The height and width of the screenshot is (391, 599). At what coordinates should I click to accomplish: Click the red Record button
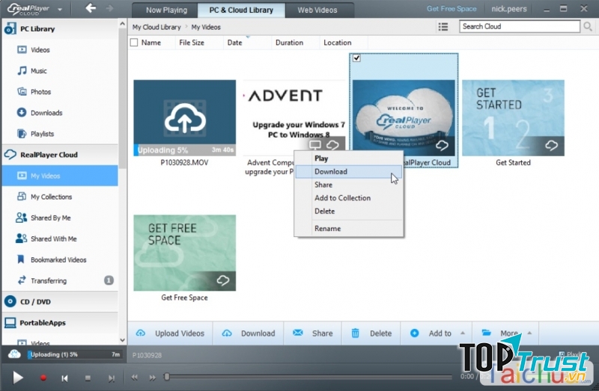pos(43,378)
